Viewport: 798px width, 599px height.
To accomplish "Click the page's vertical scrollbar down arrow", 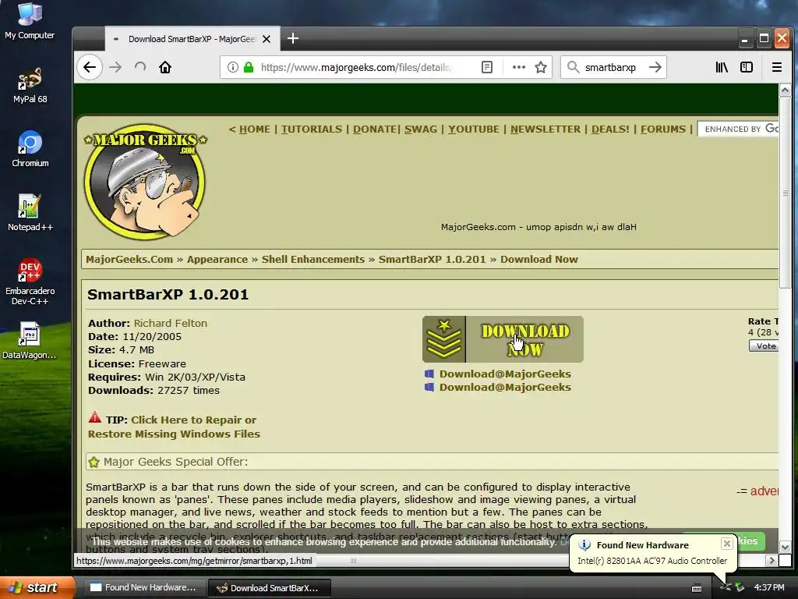I will point(785,548).
